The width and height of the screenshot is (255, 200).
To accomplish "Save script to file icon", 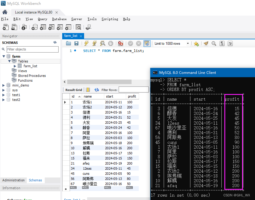I will tap(76, 44).
